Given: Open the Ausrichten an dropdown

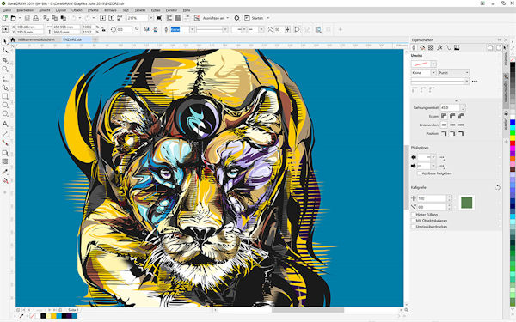Looking at the screenshot, I should coord(227,18).
